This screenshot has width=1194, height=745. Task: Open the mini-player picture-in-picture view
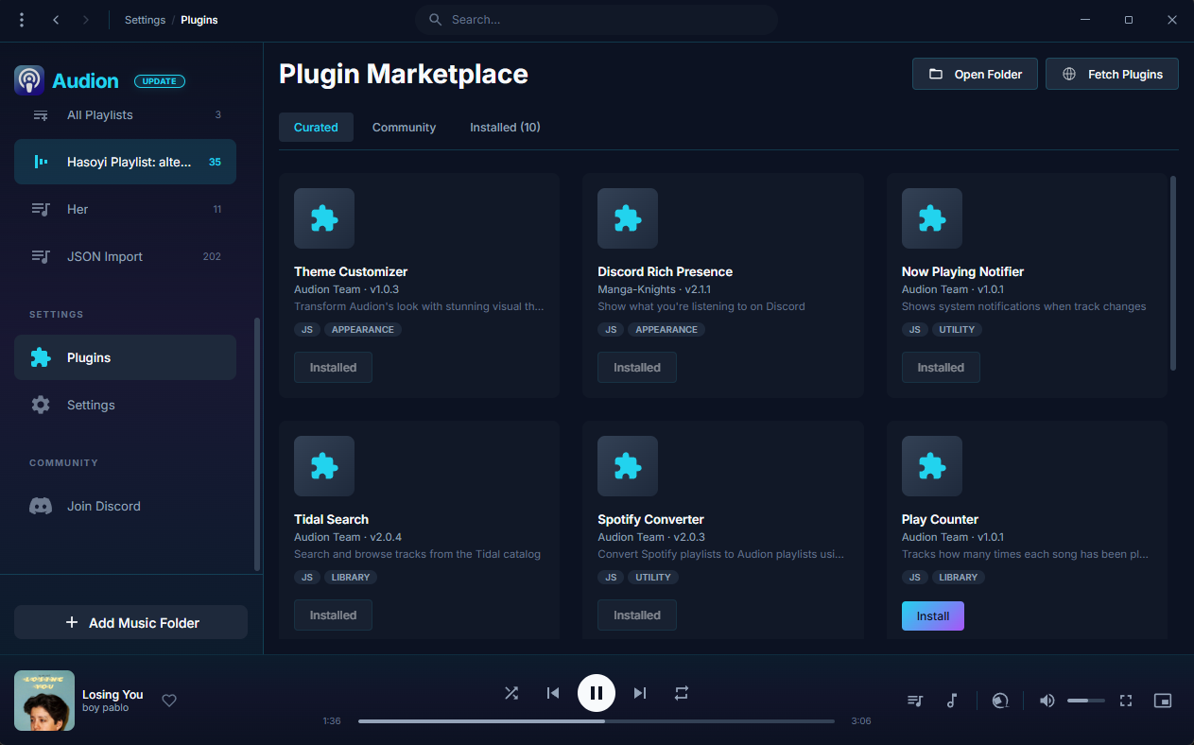[x=1163, y=701]
